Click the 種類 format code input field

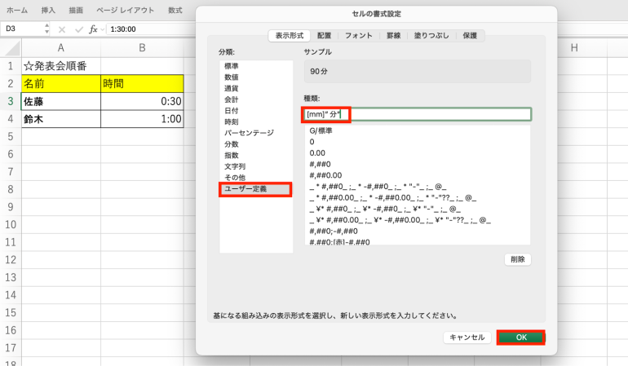pos(418,114)
